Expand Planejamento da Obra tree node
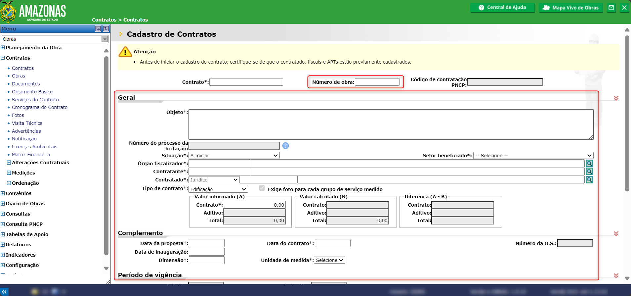 [x=3, y=48]
